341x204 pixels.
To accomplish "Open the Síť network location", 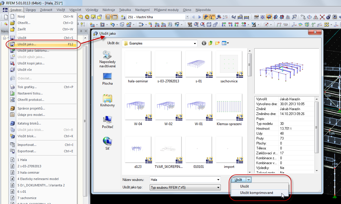I will pos(108,144).
